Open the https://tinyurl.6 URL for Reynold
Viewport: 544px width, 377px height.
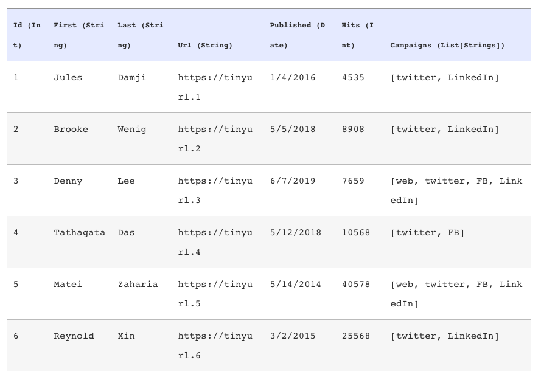pos(215,345)
